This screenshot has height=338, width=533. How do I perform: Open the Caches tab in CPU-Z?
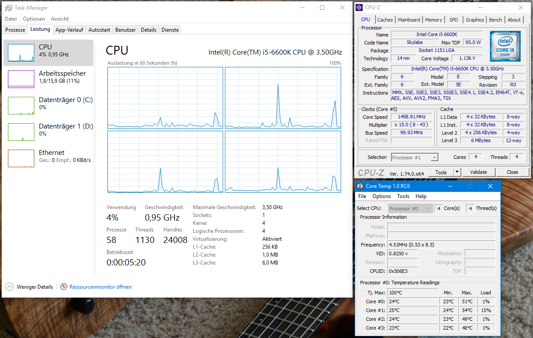click(x=385, y=20)
